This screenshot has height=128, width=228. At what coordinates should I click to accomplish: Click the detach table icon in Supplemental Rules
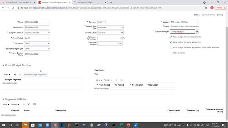35,104
